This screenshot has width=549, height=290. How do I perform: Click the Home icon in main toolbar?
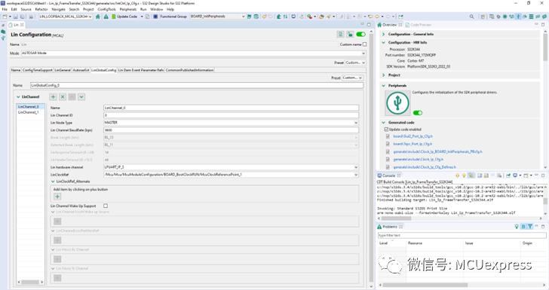click(x=98, y=17)
